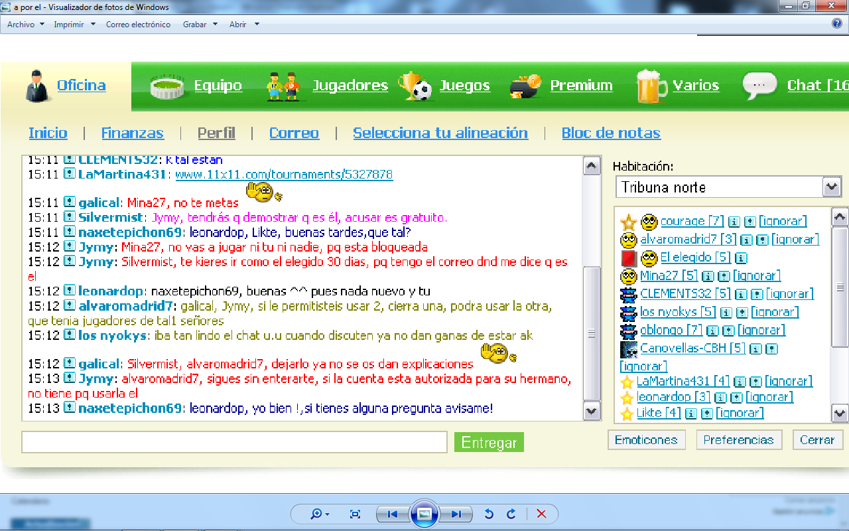The image size is (849, 531).
Task: Go to the next photo
Action: (456, 514)
